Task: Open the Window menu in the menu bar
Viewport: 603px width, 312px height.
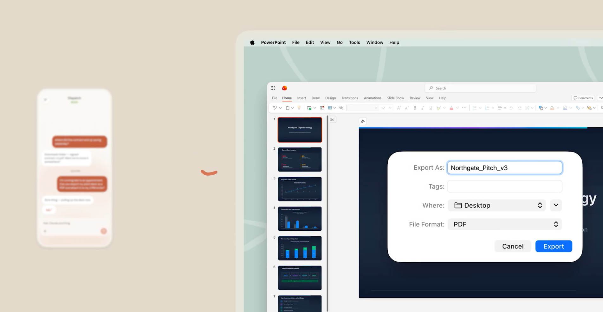Action: coord(374,42)
